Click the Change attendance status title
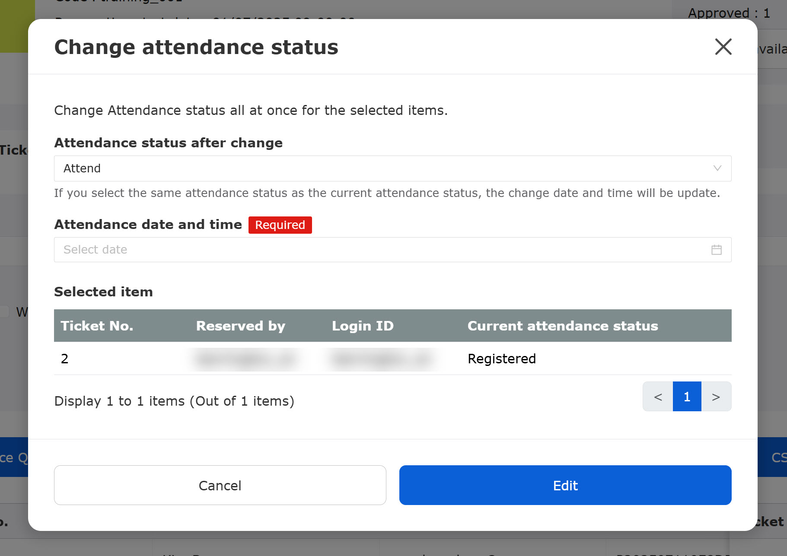 click(196, 47)
